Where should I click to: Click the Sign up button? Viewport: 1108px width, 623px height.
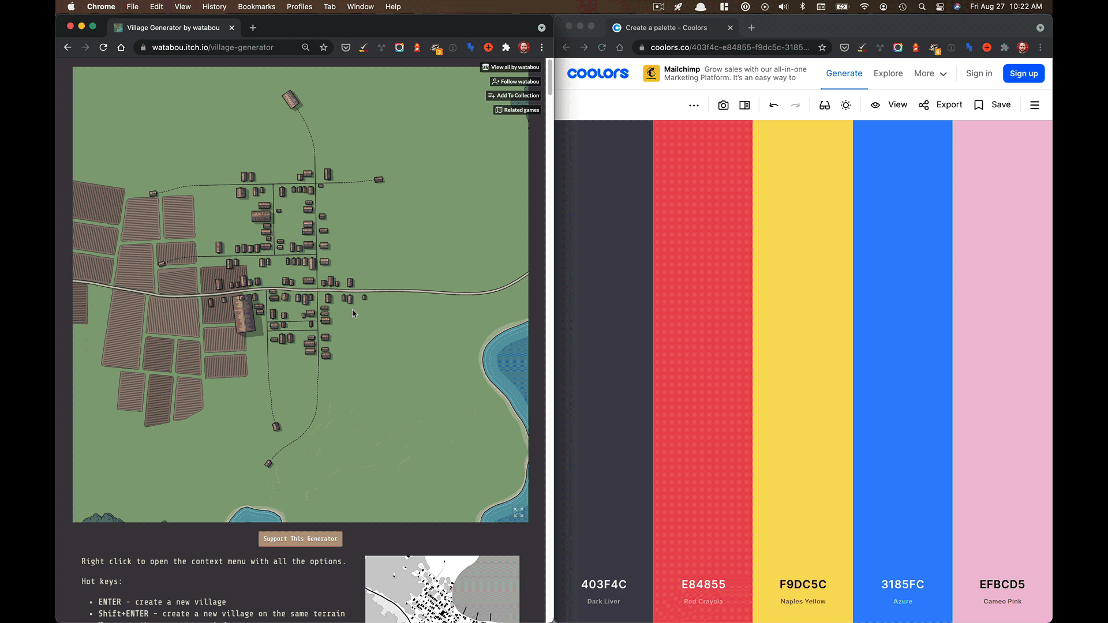1023,73
